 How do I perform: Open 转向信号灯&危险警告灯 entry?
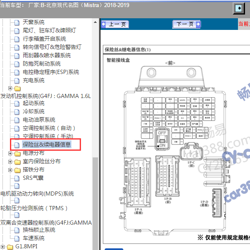[x=52, y=47]
